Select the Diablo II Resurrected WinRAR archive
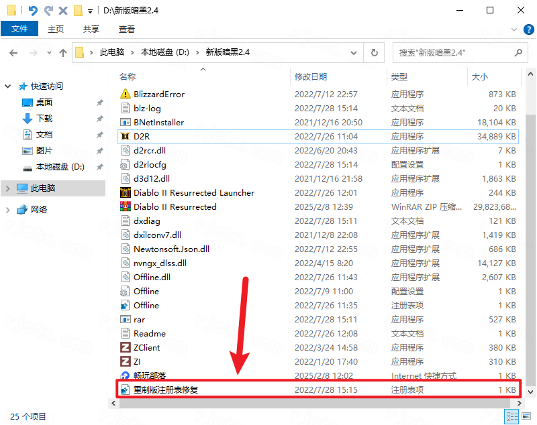The height and width of the screenshot is (425, 537). coord(175,206)
